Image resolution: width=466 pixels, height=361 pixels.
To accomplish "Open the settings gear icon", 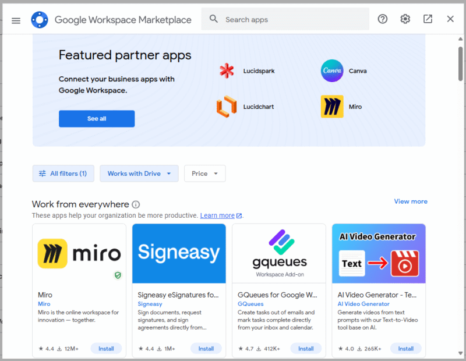I will click(x=405, y=19).
